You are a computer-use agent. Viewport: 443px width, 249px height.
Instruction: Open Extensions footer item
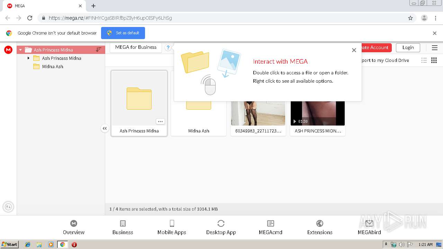320,228
